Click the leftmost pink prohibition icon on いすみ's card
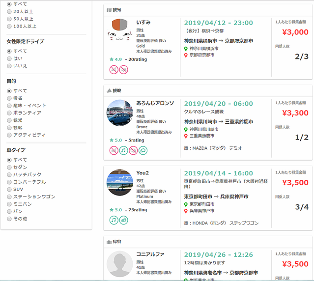Screen dimensions: 314x281 click(114, 69)
